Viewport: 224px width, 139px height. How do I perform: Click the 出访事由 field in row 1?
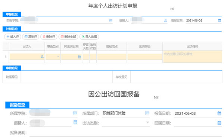pos(145,56)
